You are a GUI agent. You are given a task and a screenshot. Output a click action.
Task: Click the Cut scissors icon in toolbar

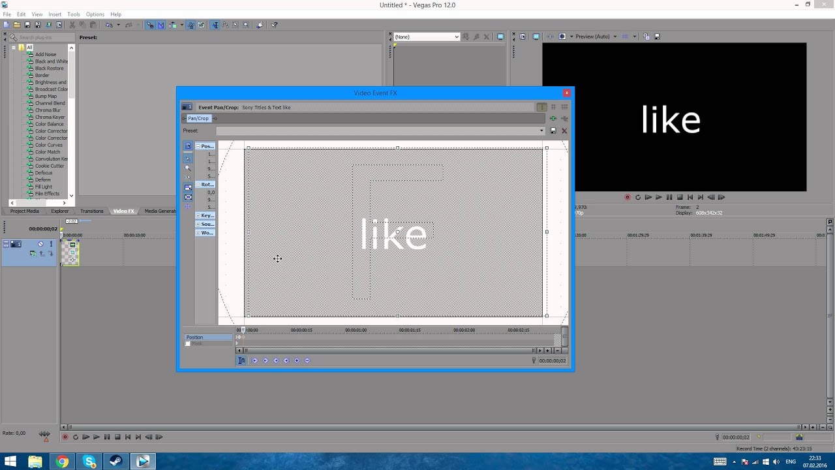pyautogui.click(x=72, y=25)
